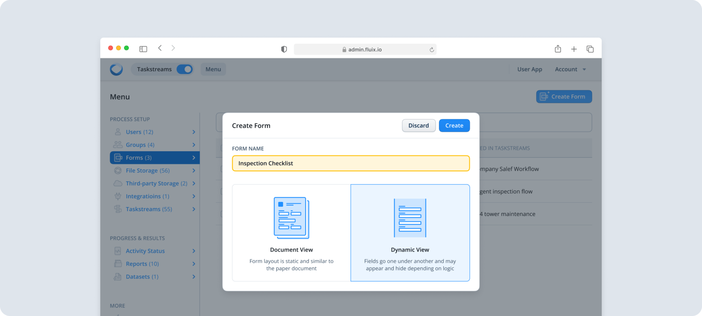Click inside the Form Name field
The height and width of the screenshot is (316, 702).
tap(350, 163)
